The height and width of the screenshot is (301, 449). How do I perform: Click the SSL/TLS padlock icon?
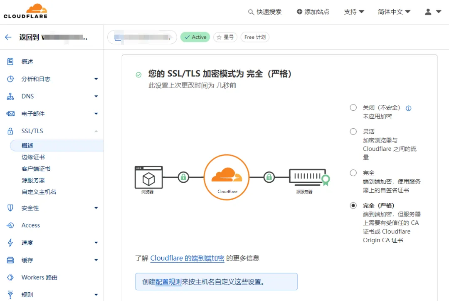pos(10,131)
